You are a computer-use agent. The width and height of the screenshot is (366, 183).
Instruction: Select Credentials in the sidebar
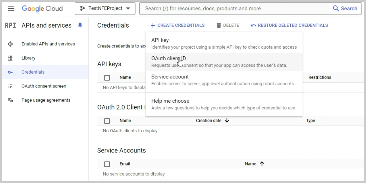pyautogui.click(x=45, y=72)
